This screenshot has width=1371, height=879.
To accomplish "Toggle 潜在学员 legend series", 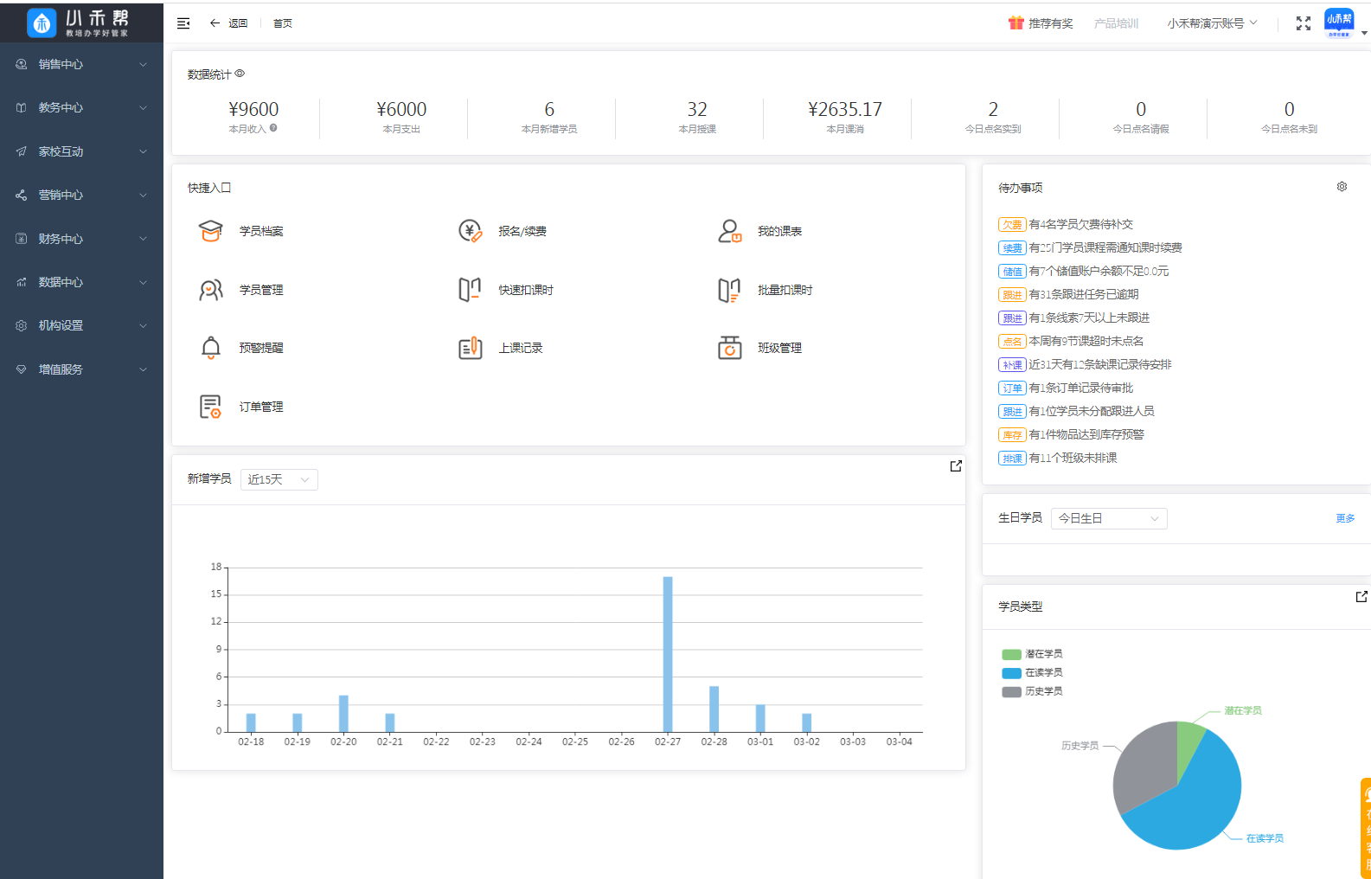I will (1032, 654).
